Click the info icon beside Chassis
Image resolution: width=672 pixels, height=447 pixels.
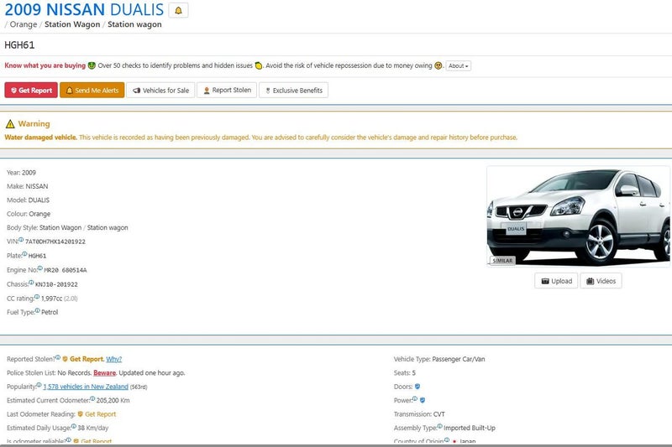point(32,283)
